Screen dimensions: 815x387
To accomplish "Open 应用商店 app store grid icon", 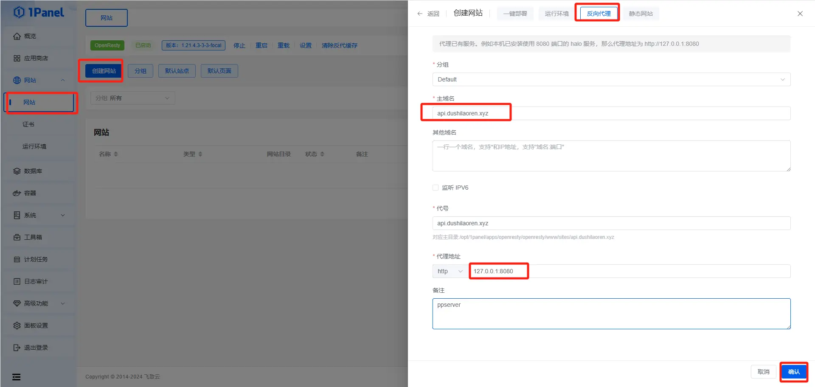I will (x=17, y=58).
